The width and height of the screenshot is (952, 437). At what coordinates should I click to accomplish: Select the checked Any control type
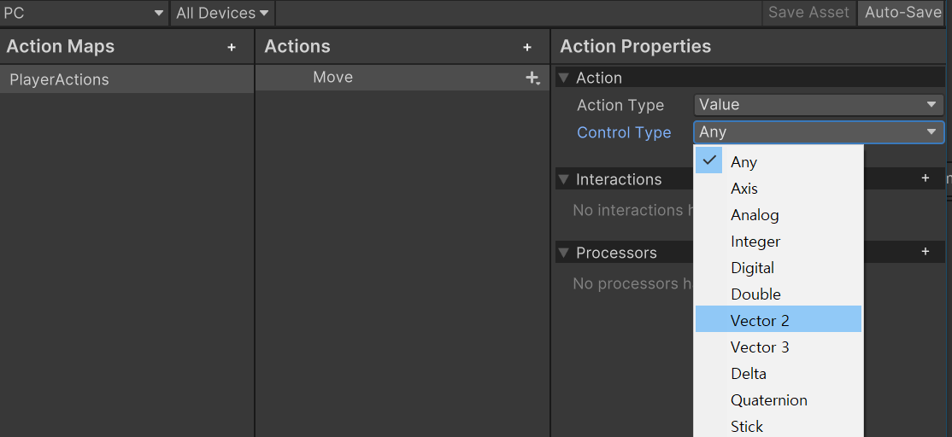(743, 162)
